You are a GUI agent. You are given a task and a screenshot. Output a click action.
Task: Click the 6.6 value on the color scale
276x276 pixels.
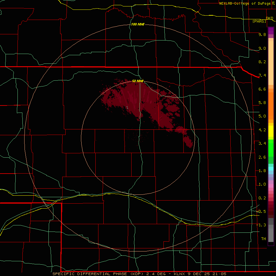262,89
